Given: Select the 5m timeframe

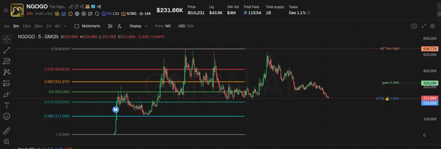Looking at the screenshot, I should coord(16,26).
